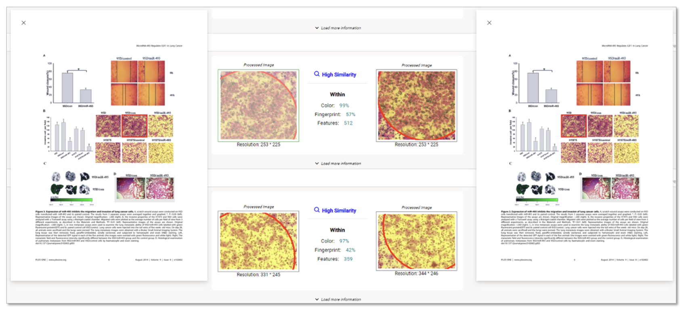Open processed image with resolution 344 * 246
Viewport: 684px width, 312px height.
click(x=416, y=241)
